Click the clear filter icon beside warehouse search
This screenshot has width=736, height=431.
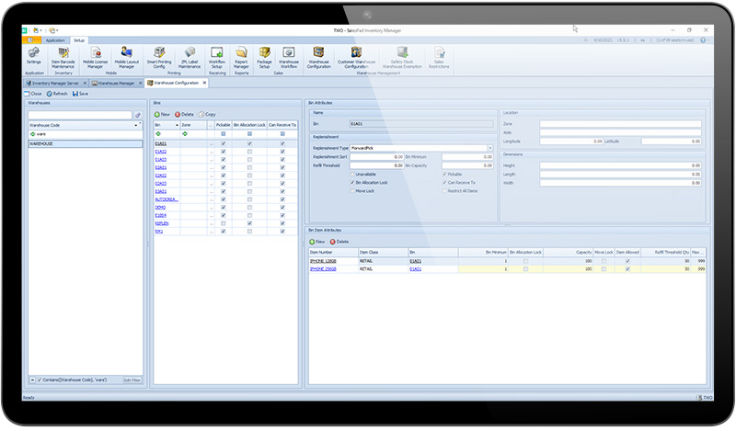click(138, 115)
